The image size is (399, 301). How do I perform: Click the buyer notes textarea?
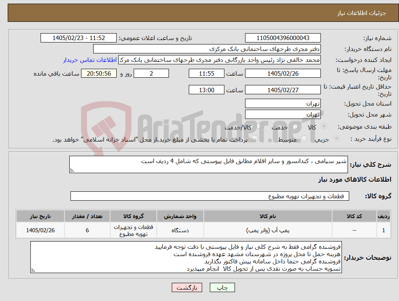pos(186,257)
